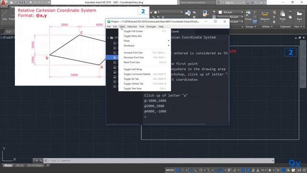Open File menu in Atom window
307x173 pixels.
(109, 26)
